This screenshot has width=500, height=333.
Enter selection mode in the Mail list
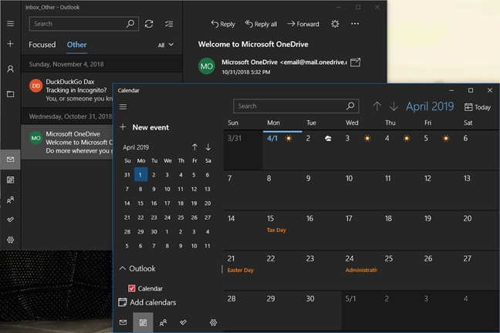pos(169,24)
